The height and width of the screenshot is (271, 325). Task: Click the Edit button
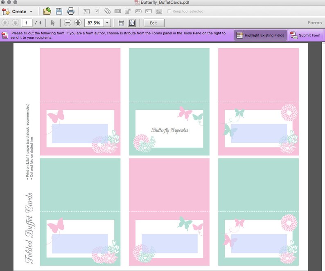(154, 23)
